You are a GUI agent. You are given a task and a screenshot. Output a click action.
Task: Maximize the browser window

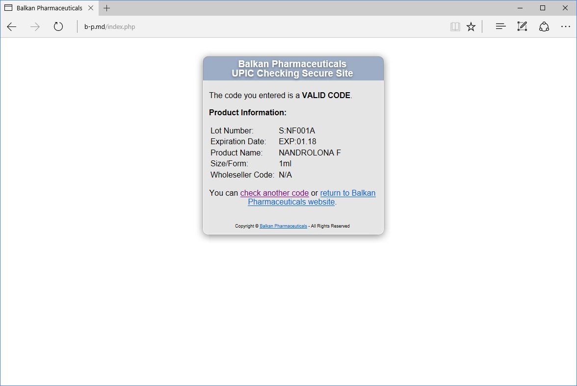click(543, 8)
